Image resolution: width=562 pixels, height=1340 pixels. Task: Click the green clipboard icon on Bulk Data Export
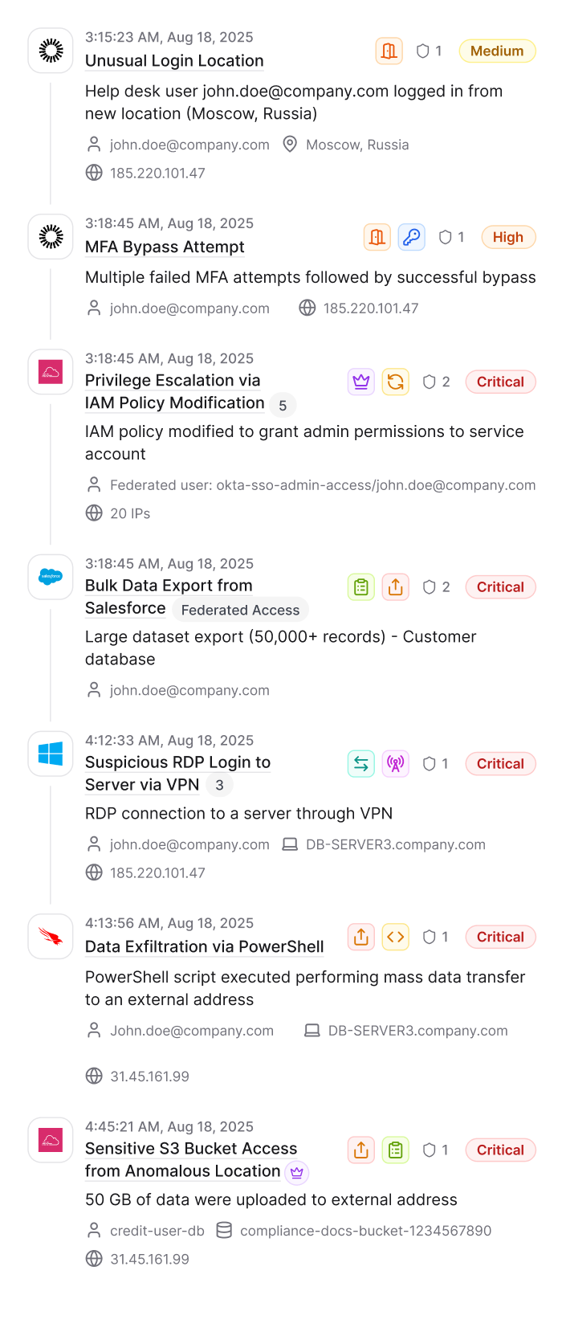pos(361,587)
